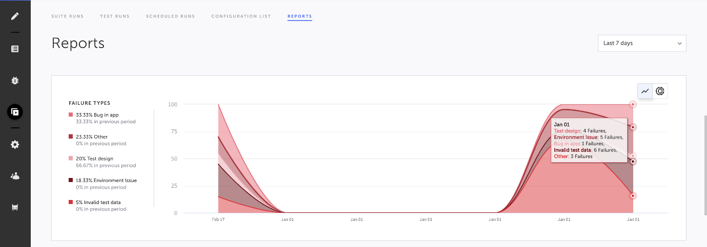Click the pencil edit icon in sidebar
Screen dimensions: 707x247
tap(15, 16)
